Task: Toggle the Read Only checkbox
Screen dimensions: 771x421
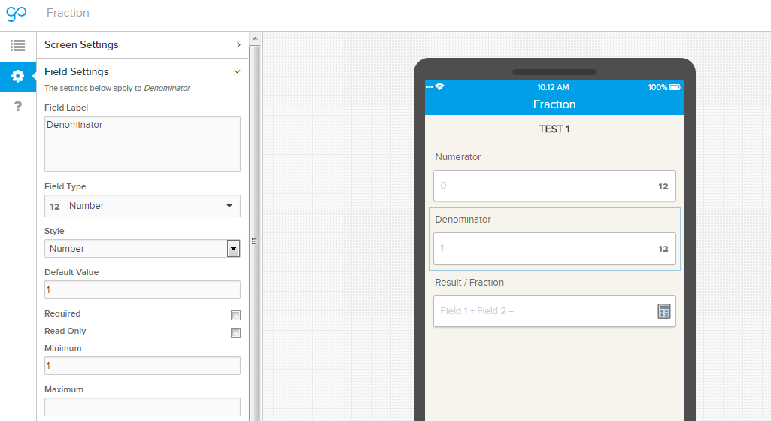Action: click(235, 332)
